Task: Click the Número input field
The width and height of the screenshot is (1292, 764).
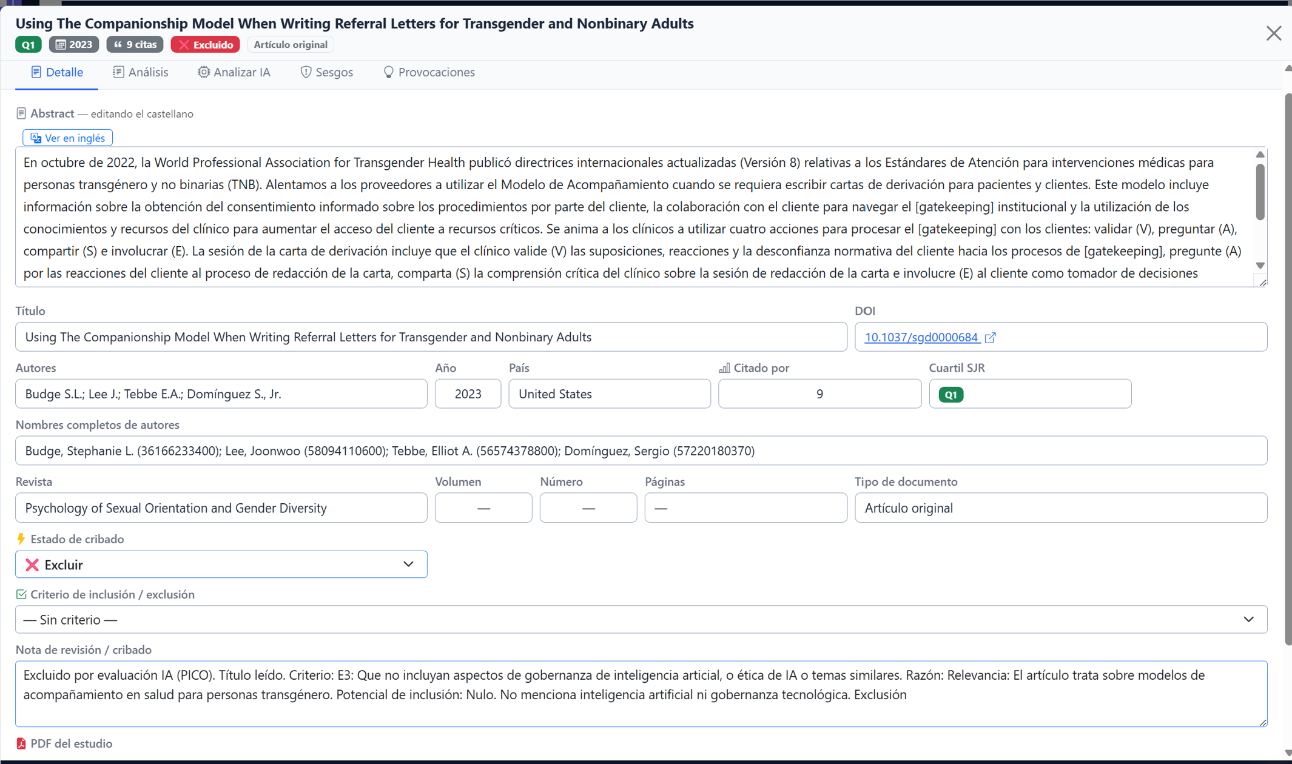Action: point(588,508)
